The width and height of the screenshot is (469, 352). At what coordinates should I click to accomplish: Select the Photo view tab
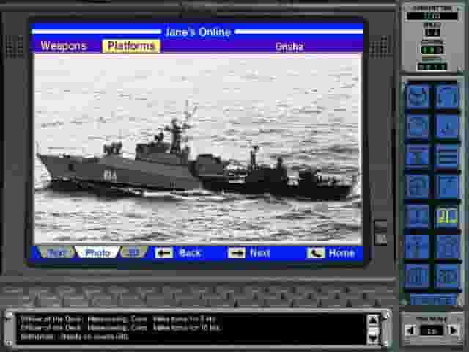coord(97,253)
